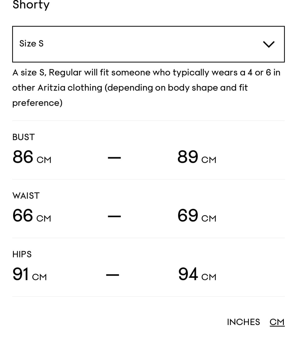Viewport: 297px width, 353px height.
Task: Click the 86 CM bust minimum value
Action: coord(32,157)
